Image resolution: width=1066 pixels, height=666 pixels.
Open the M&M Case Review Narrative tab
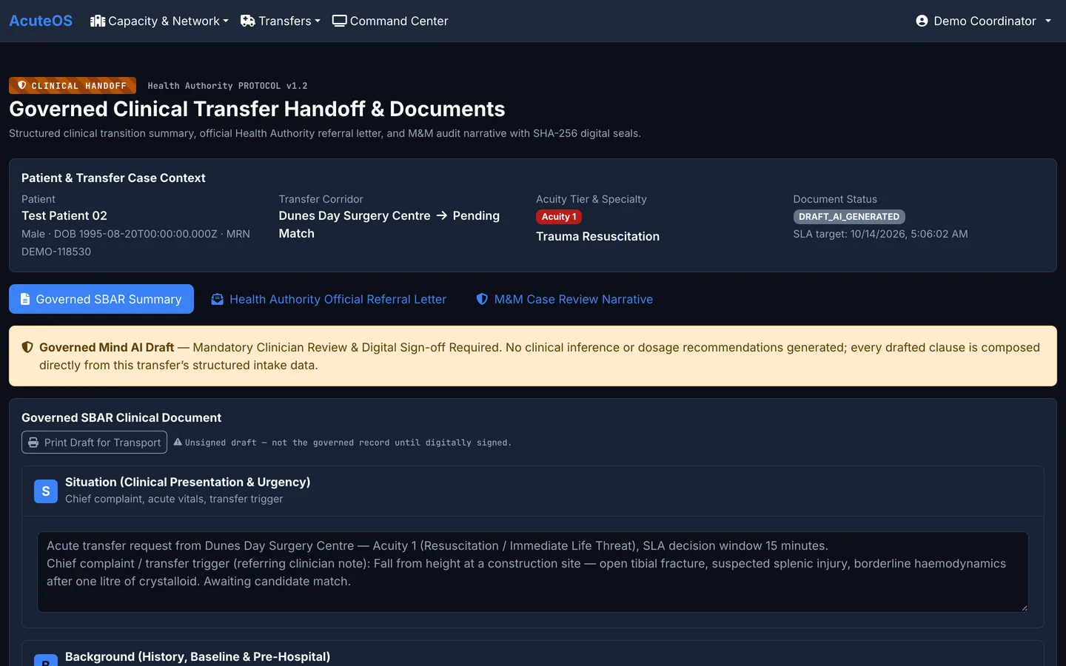[x=565, y=299]
